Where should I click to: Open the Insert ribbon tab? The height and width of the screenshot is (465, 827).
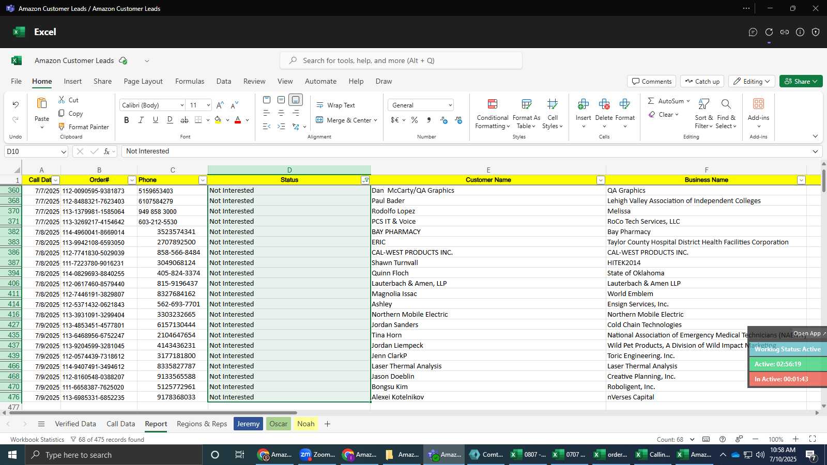point(73,81)
